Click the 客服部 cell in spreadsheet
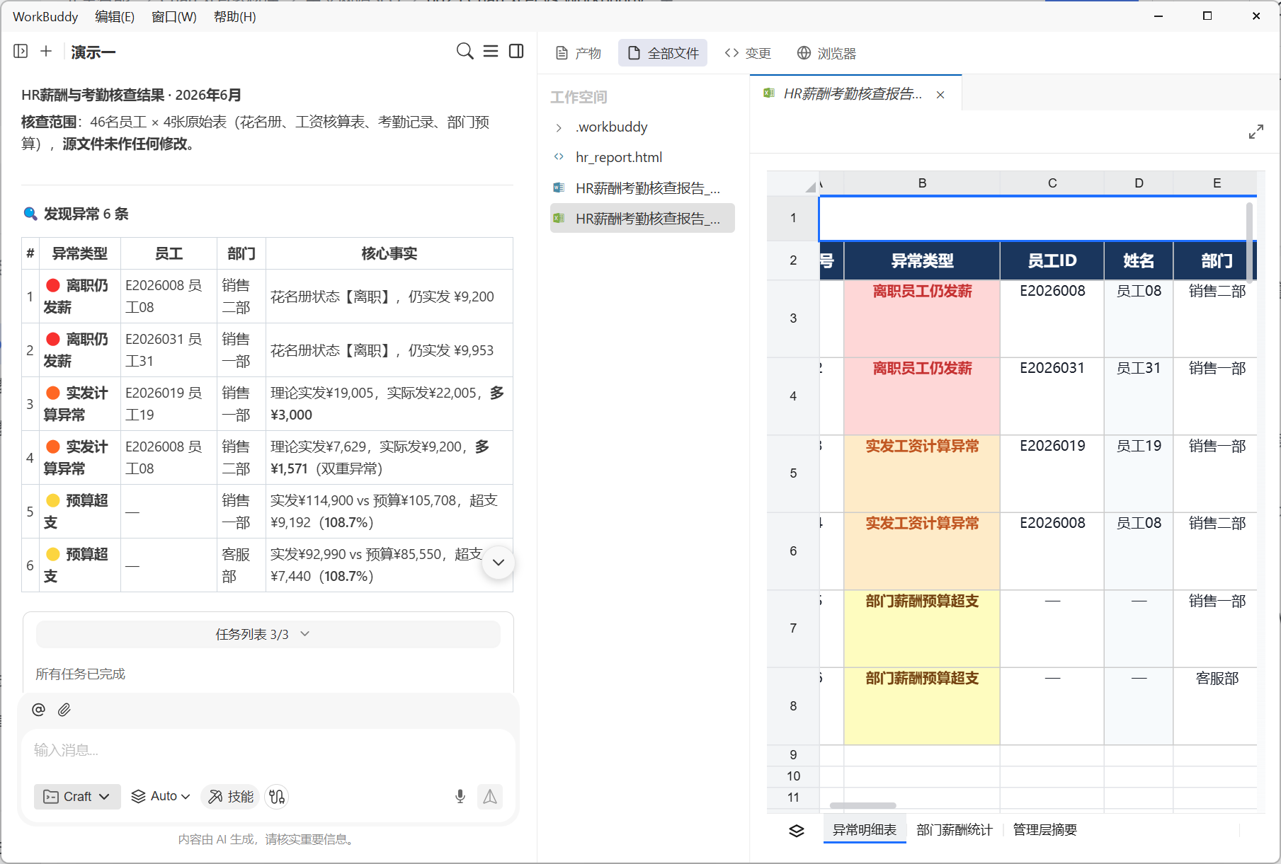Image resolution: width=1281 pixels, height=864 pixels. tap(1216, 705)
